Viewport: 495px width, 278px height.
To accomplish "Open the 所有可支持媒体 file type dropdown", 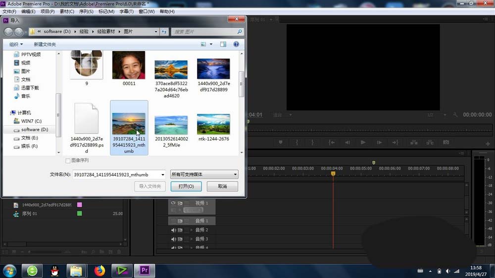I will click(204, 175).
